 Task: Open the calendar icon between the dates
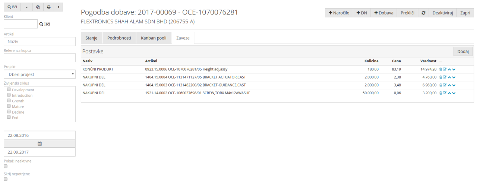[x=40, y=144]
